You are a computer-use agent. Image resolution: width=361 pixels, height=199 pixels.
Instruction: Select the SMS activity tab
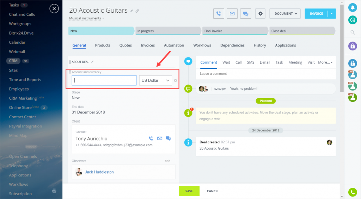coord(251,62)
